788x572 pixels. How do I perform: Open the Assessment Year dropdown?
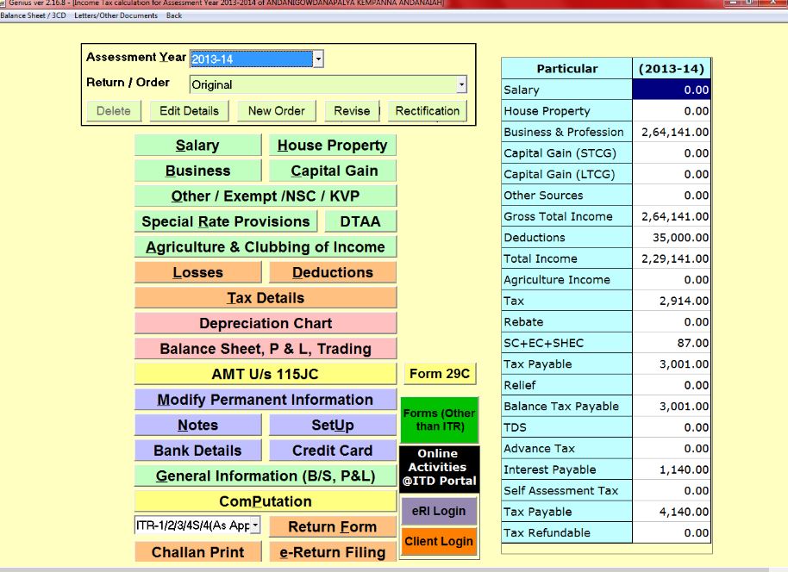pyautogui.click(x=318, y=59)
